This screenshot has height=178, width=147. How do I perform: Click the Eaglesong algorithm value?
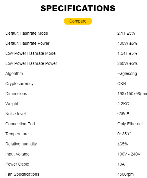127,73
